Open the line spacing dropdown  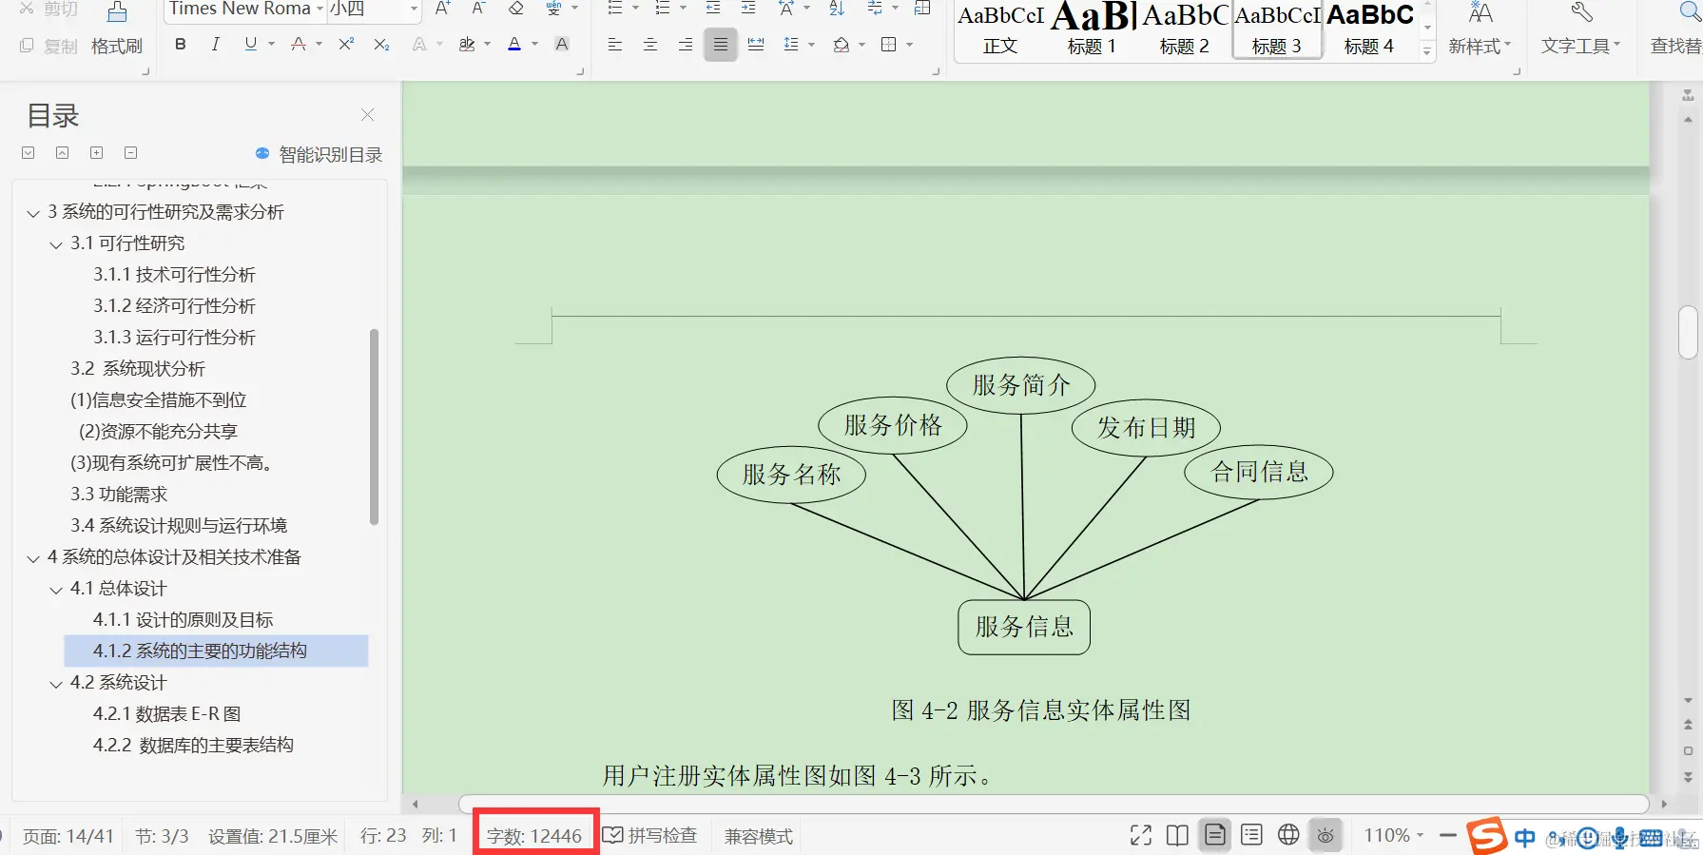[x=811, y=45]
